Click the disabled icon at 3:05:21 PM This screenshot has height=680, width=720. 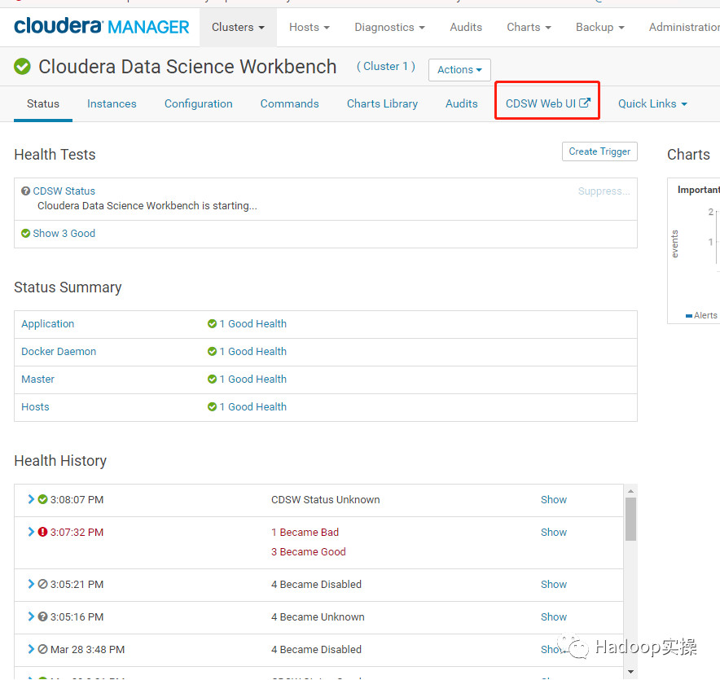point(42,584)
